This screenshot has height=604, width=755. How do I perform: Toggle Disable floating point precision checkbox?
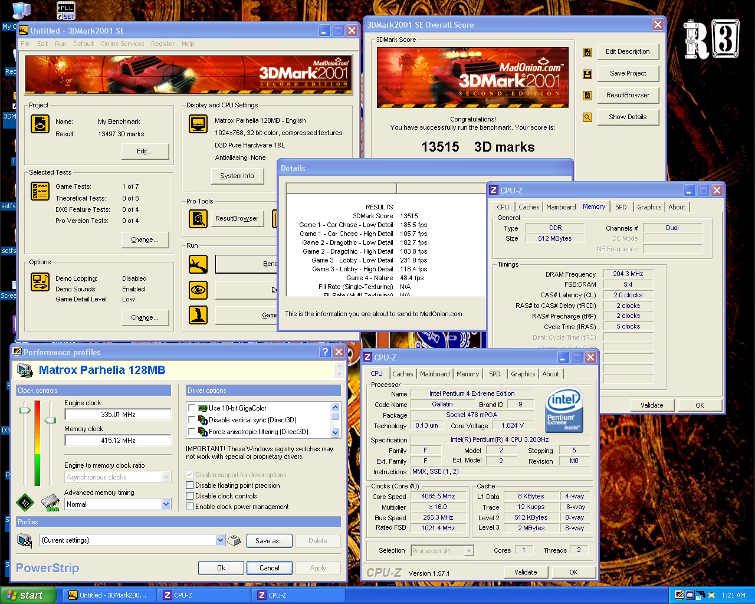point(190,485)
